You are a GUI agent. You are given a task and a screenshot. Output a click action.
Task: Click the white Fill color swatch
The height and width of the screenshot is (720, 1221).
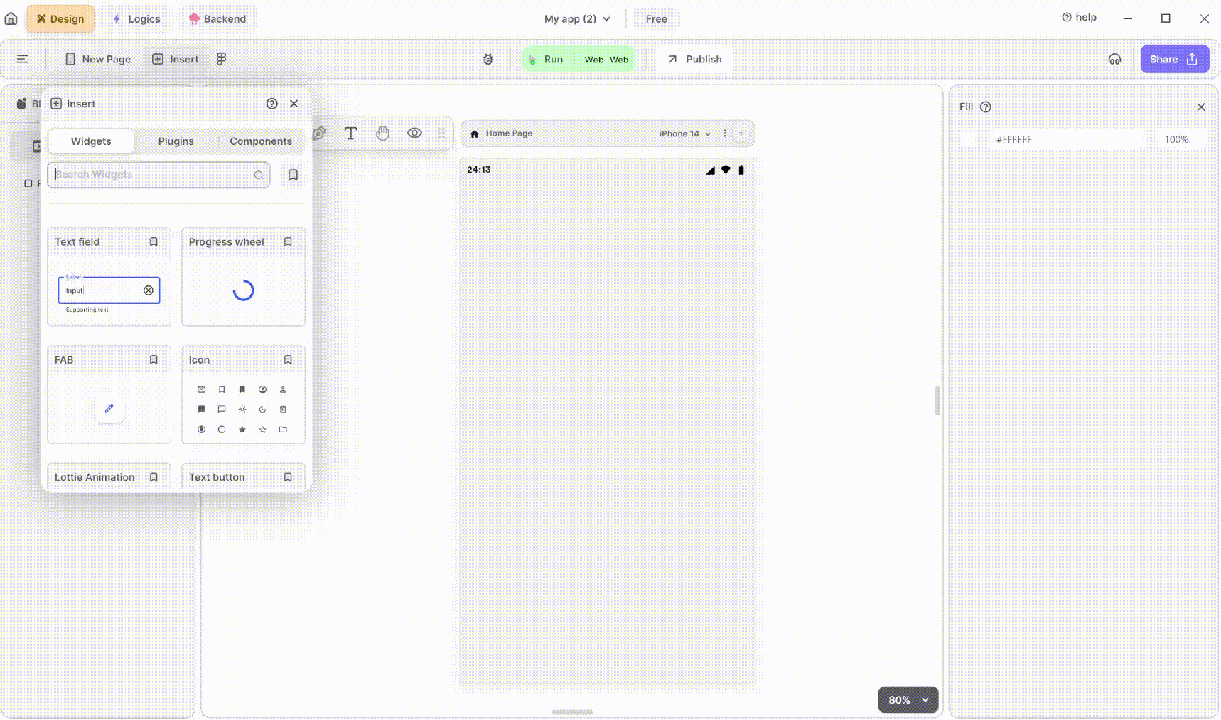pos(969,140)
